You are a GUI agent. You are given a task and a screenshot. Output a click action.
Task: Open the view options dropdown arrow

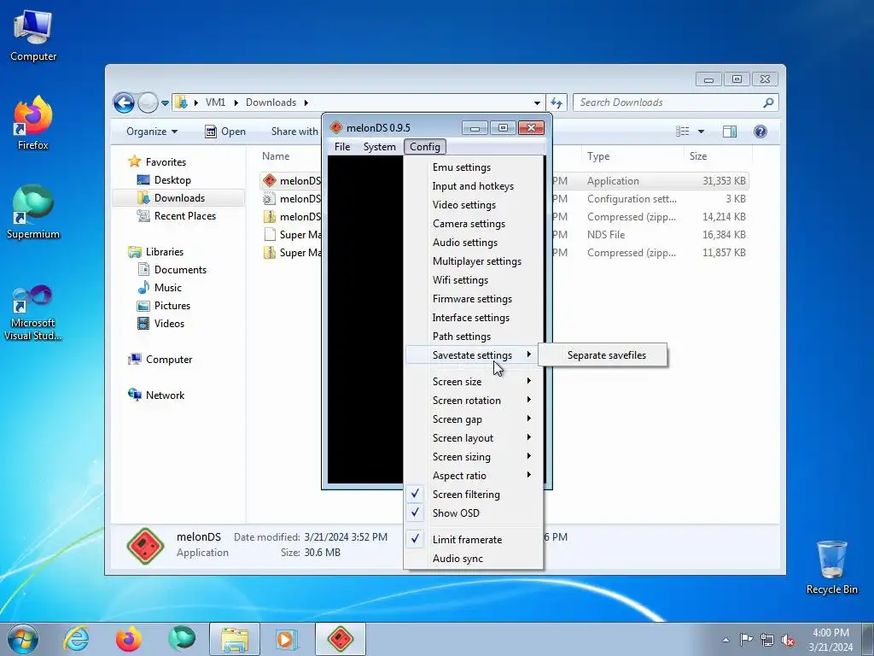tap(702, 132)
